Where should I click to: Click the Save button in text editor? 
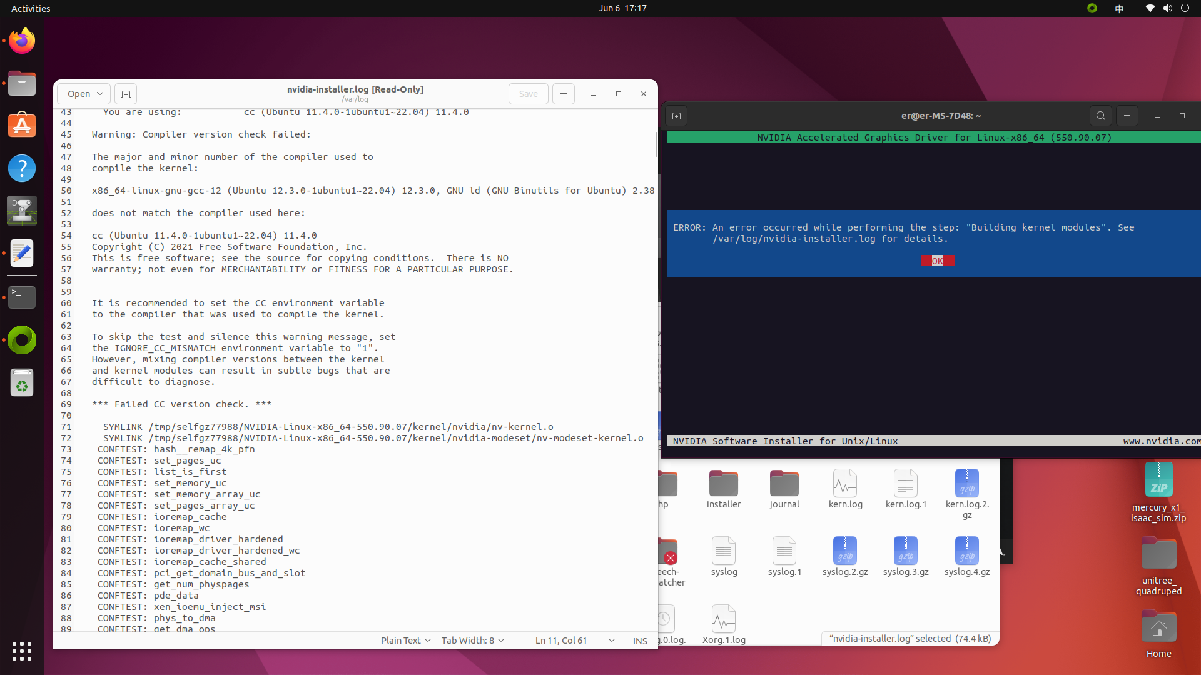coord(528,93)
